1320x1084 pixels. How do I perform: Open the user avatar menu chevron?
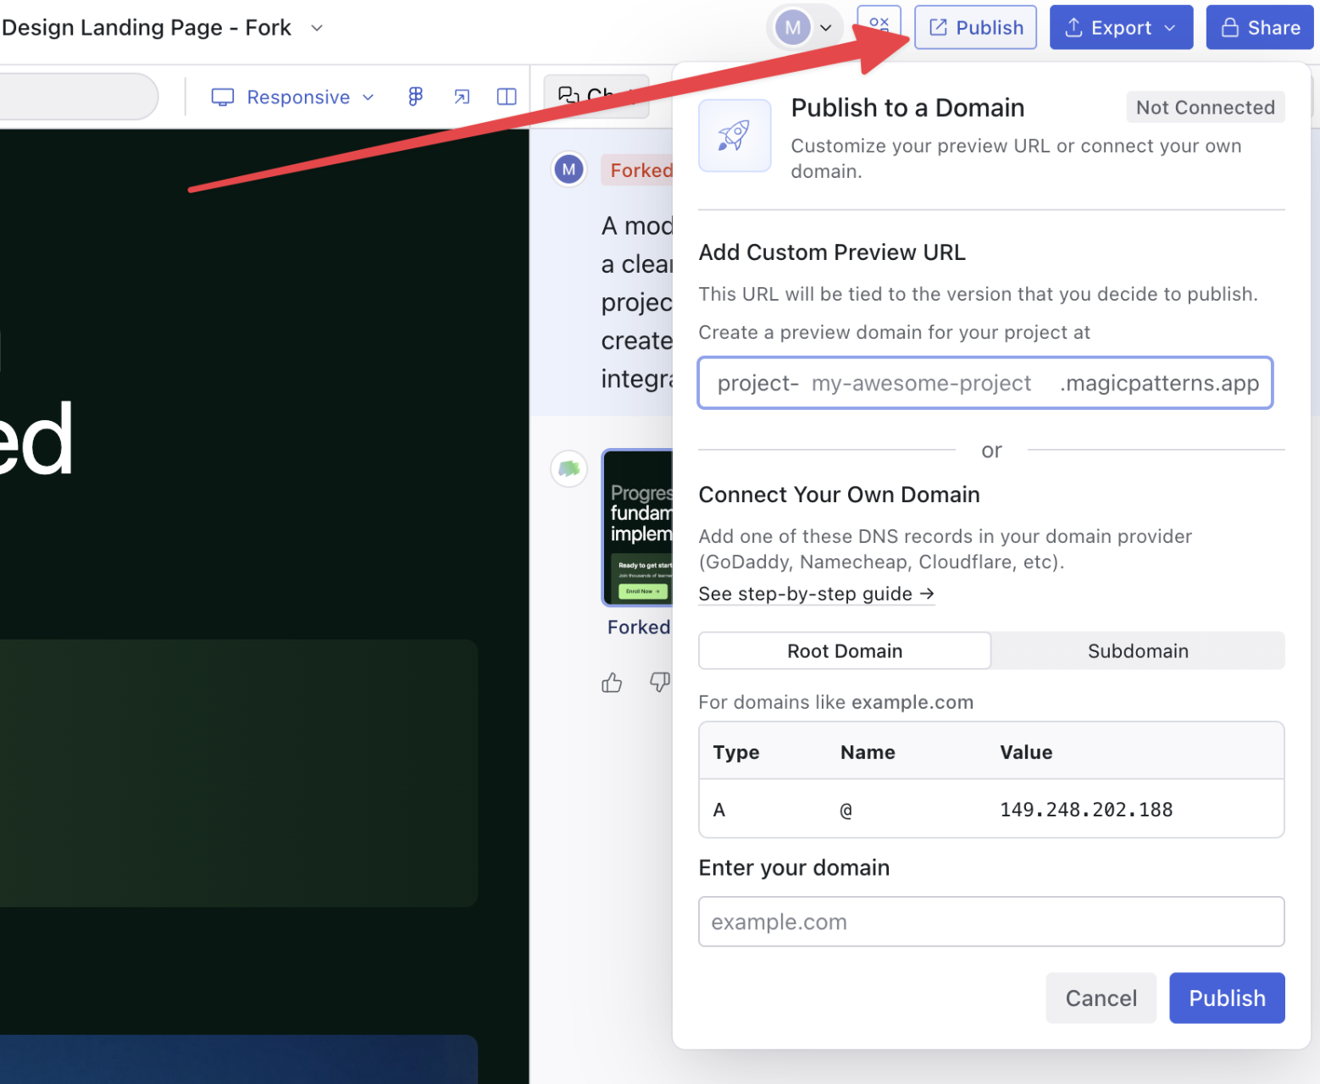click(x=826, y=27)
